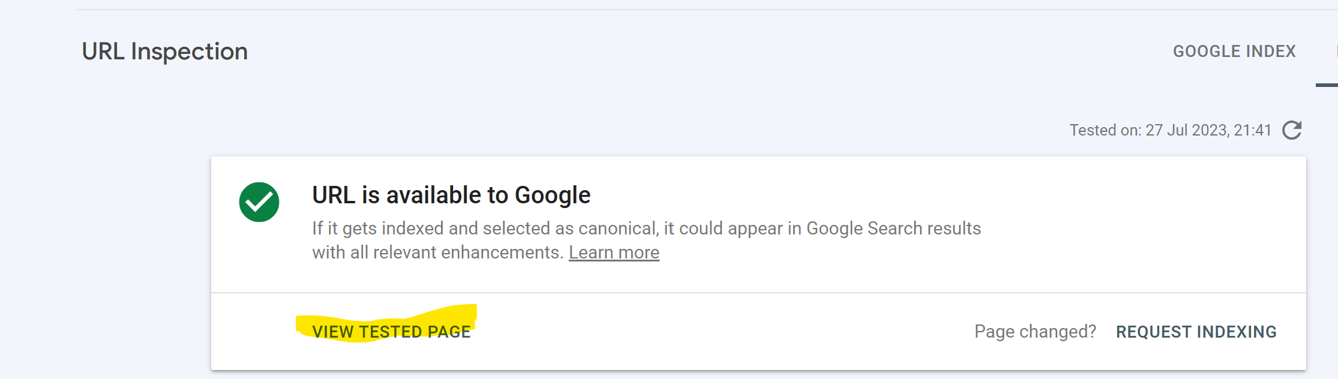Click 'URL is available to Google' title
Screen dimensions: 1338x379
coord(451,195)
